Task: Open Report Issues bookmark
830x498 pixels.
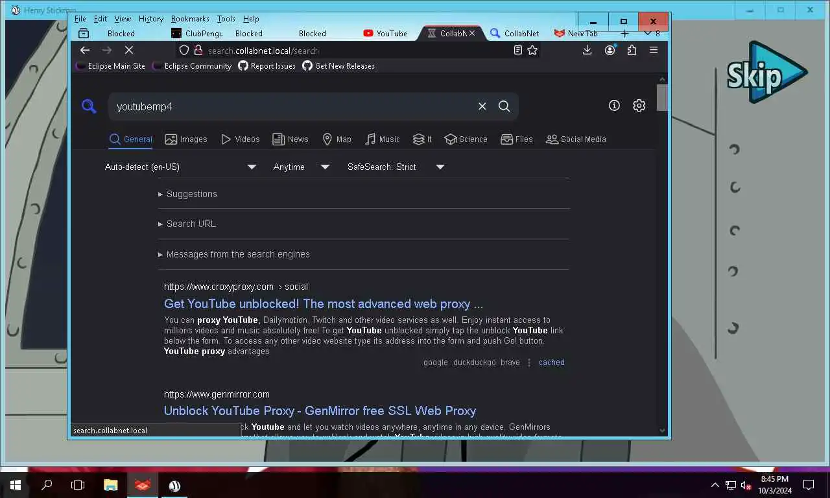Action: (x=267, y=66)
